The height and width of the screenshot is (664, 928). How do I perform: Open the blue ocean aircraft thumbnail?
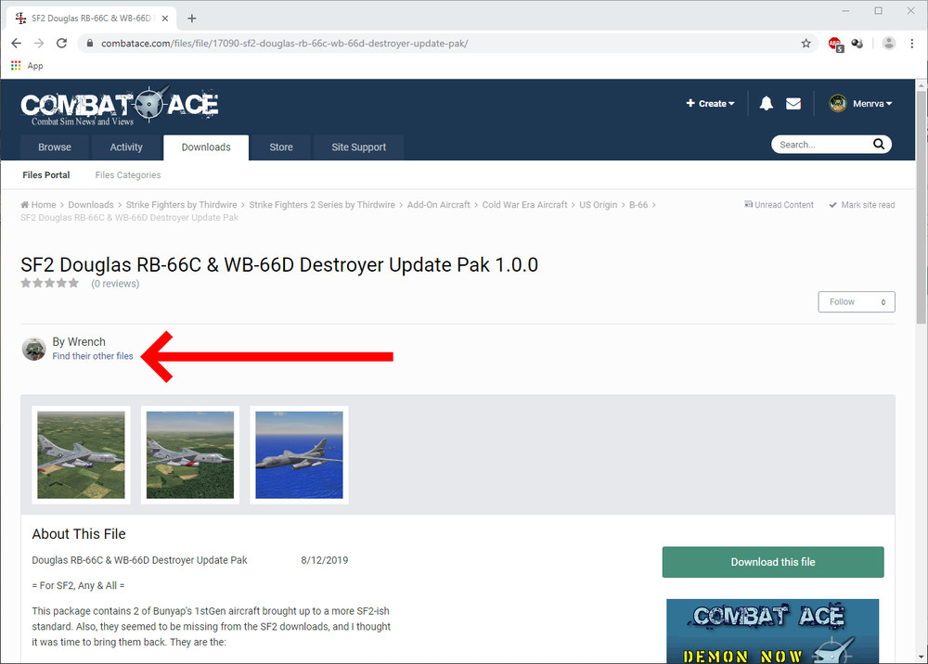[299, 454]
